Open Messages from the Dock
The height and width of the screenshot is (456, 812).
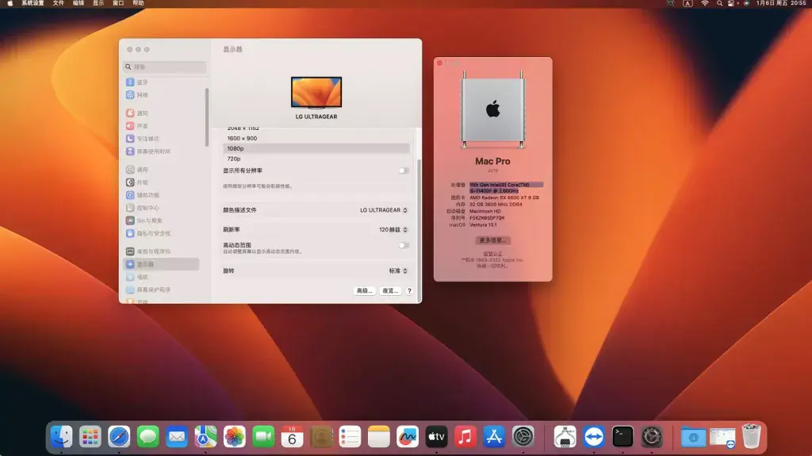point(148,436)
